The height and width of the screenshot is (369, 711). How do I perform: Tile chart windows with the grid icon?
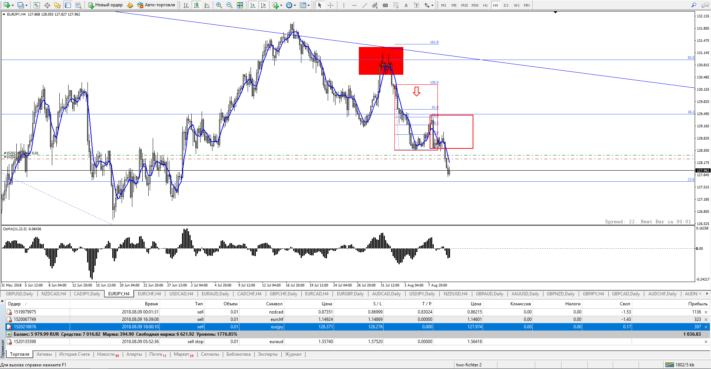[x=240, y=5]
